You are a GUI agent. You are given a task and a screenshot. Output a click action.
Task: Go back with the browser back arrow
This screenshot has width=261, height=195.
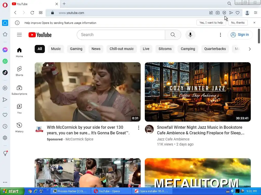pyautogui.click(x=15, y=13)
